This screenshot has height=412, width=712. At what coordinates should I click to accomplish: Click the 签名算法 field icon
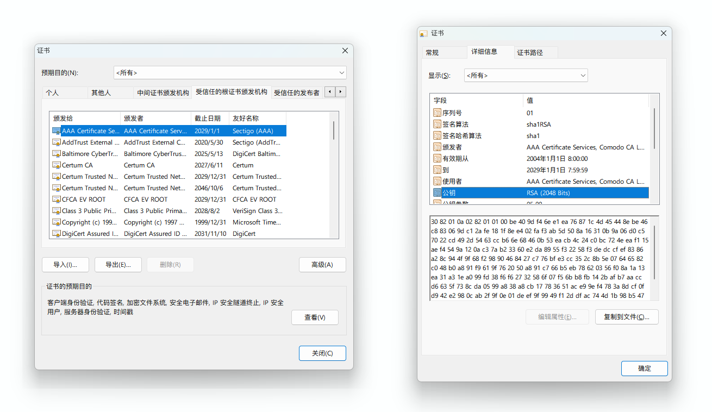pyautogui.click(x=437, y=124)
